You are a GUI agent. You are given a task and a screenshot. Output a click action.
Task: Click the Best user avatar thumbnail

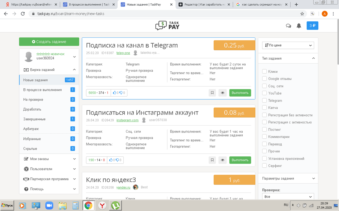(x=136, y=187)
